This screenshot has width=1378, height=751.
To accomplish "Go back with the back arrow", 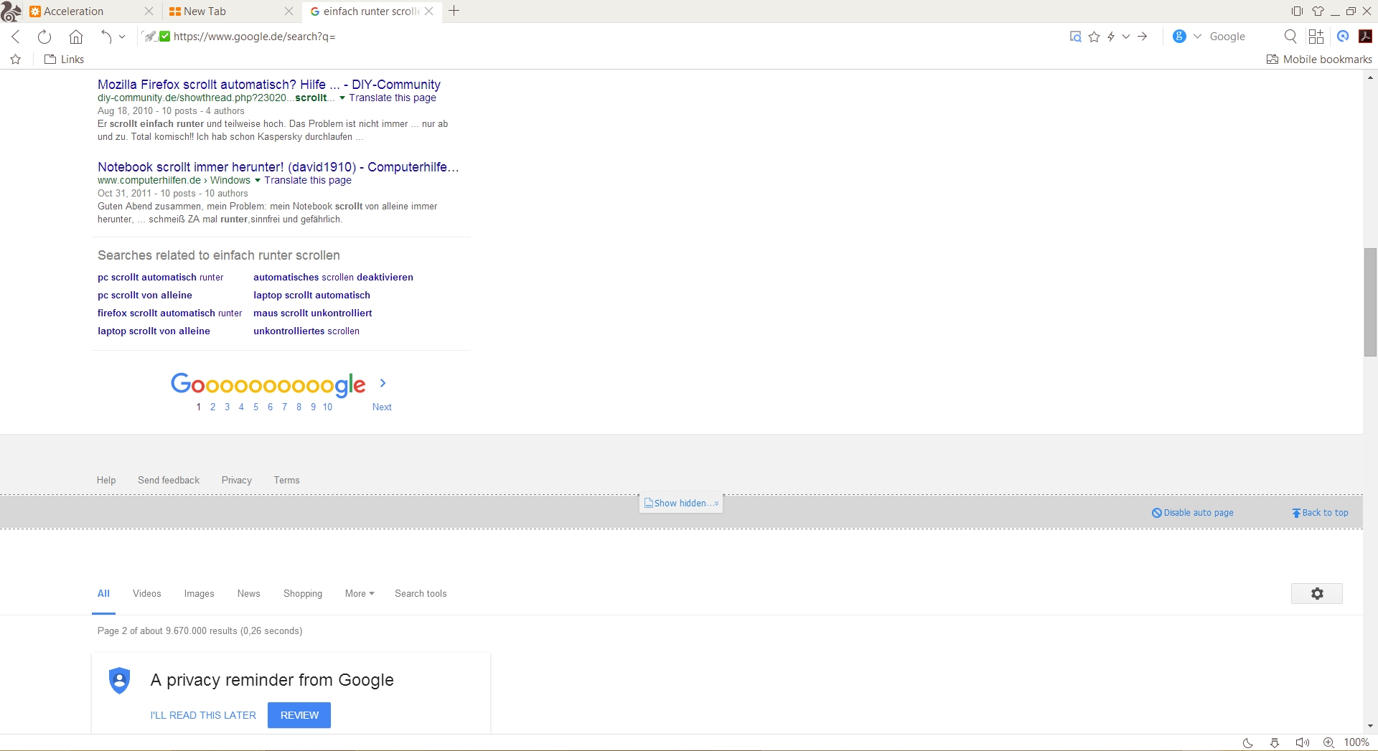I will pos(16,37).
